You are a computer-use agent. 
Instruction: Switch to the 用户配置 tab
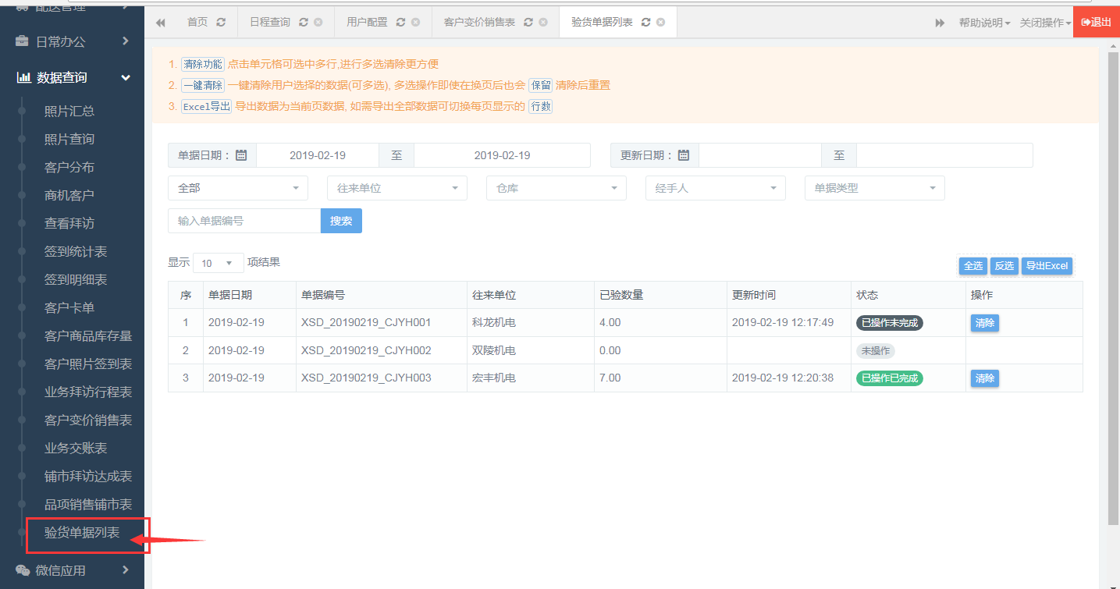click(x=367, y=23)
